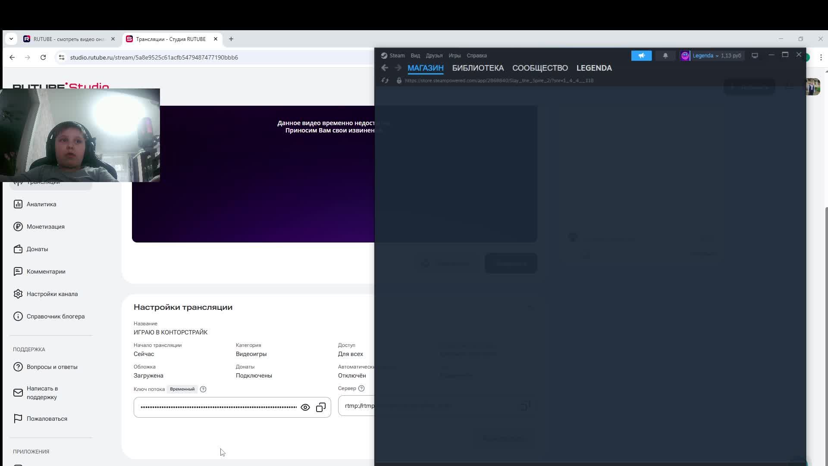Viewport: 828px width, 466px height.
Task: Switch to БИБЛИОТЕКА tab in Steam
Action: 477,68
